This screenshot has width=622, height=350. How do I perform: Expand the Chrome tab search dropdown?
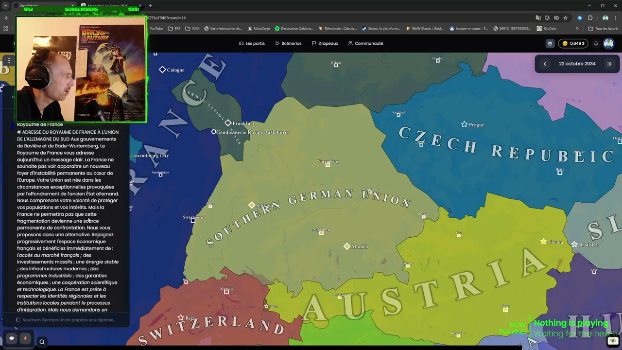click(6, 6)
